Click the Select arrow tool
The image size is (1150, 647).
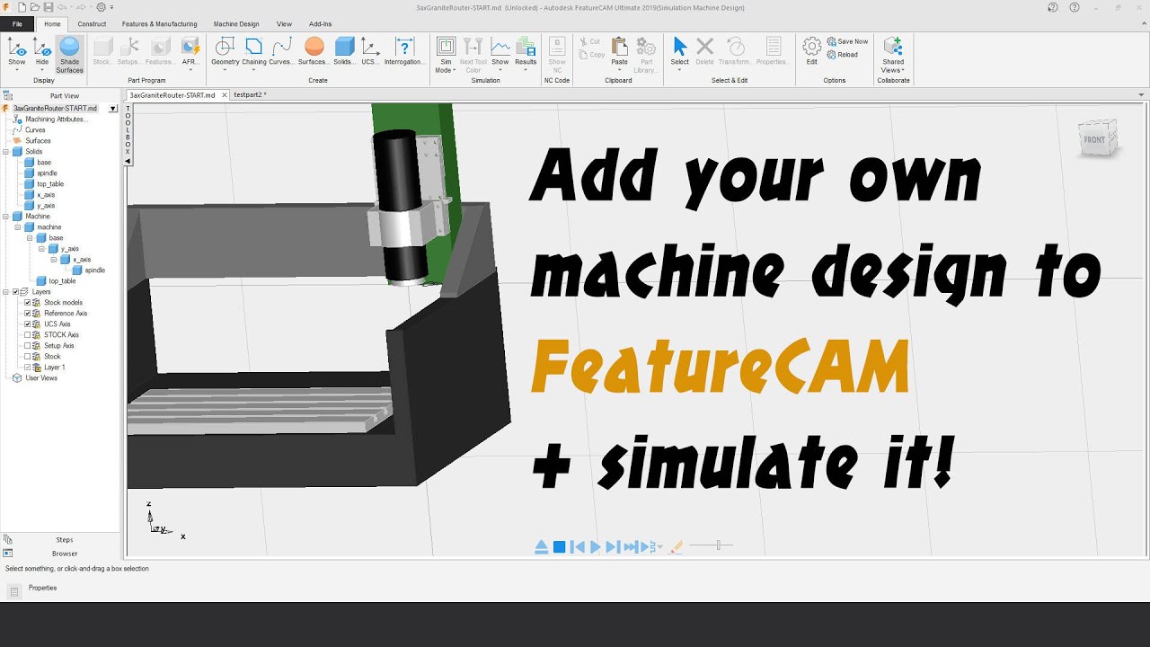tap(680, 51)
